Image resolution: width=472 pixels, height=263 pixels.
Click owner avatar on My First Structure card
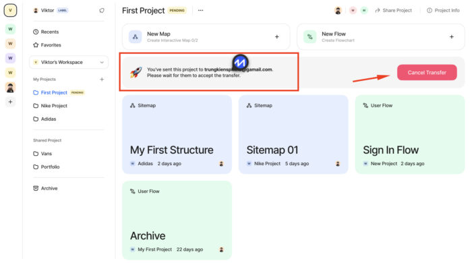(x=221, y=164)
